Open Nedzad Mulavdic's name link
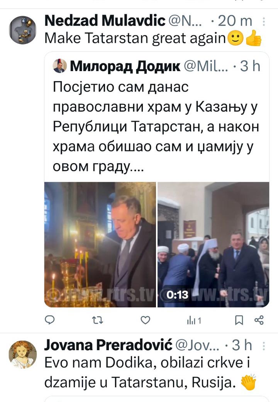 pyautogui.click(x=105, y=21)
